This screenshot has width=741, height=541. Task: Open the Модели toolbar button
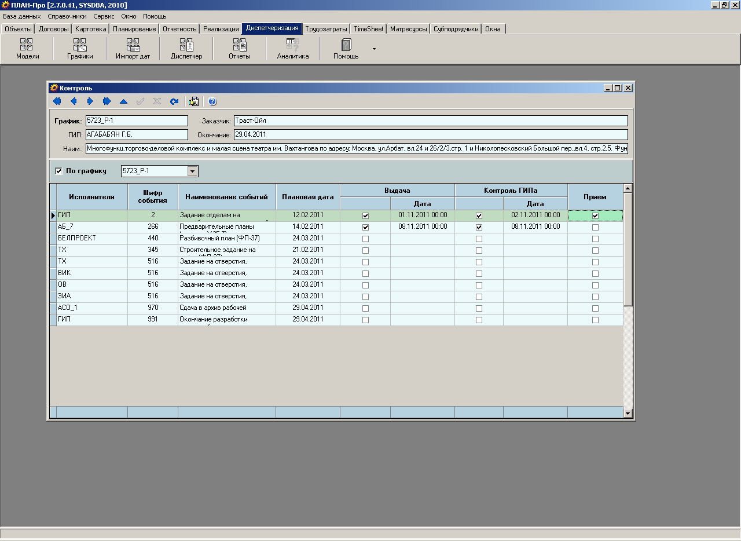pyautogui.click(x=27, y=49)
